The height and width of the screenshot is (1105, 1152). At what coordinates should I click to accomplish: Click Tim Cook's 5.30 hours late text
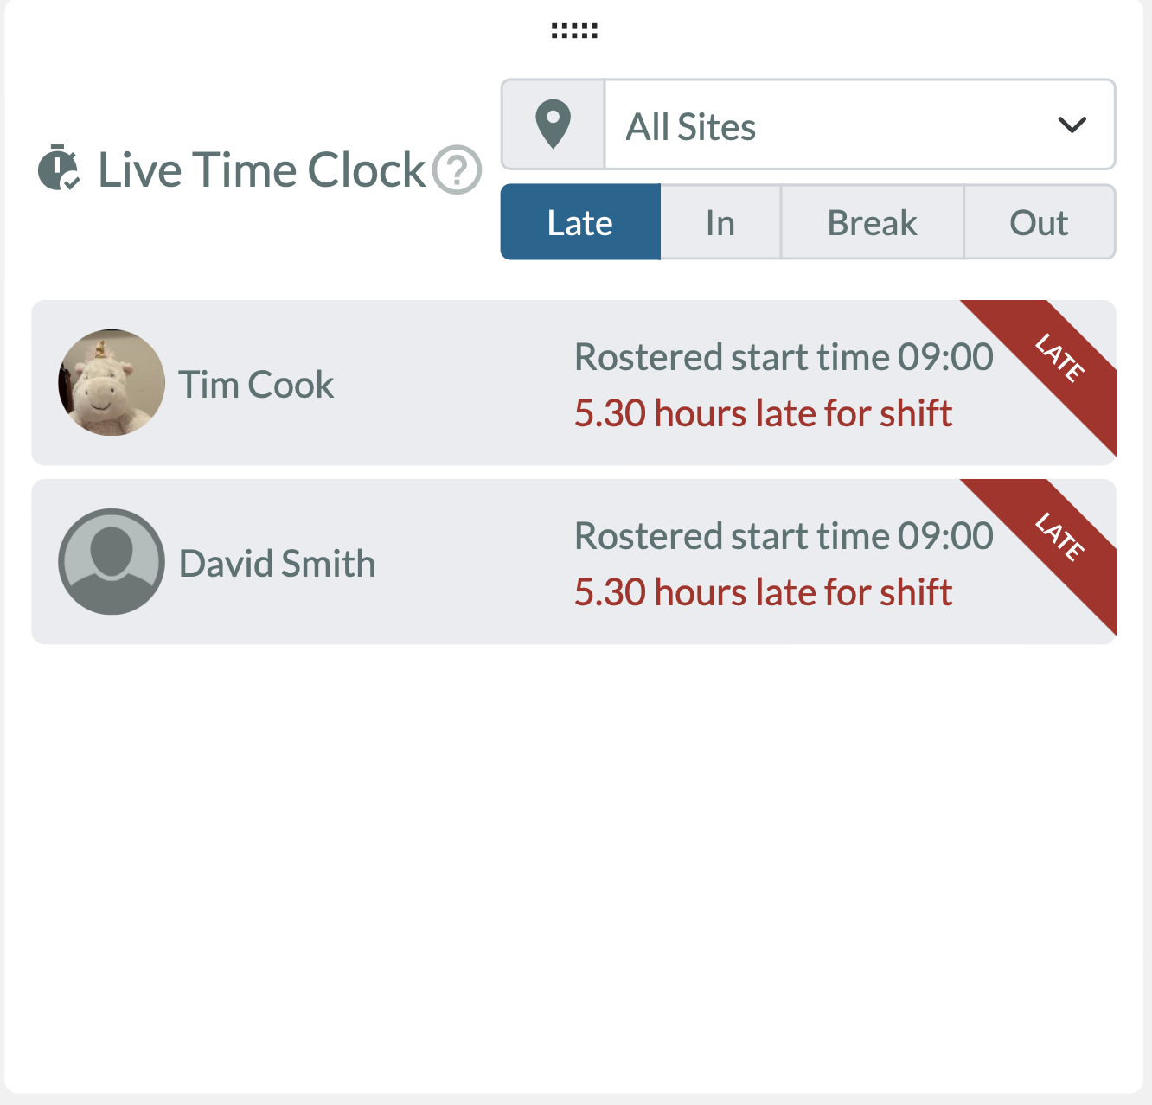coord(763,413)
